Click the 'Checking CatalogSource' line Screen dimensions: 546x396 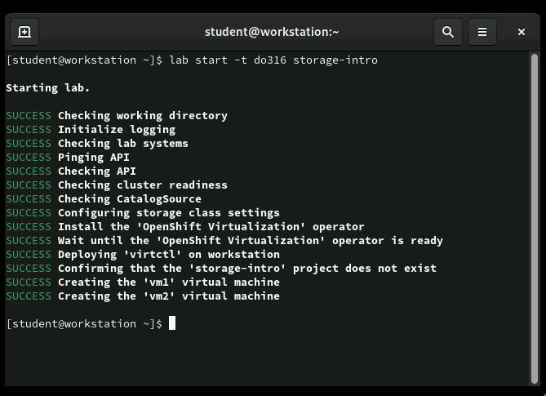[x=129, y=198]
